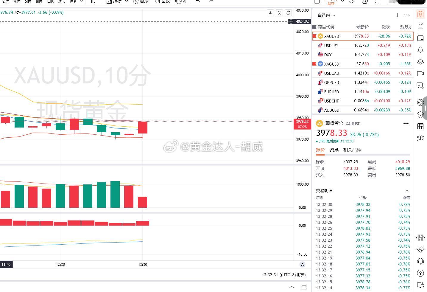
Task: Click the monitor download icon at sidebar bottom
Action: tap(420, 285)
